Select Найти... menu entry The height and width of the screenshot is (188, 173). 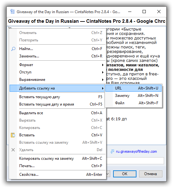(57, 49)
